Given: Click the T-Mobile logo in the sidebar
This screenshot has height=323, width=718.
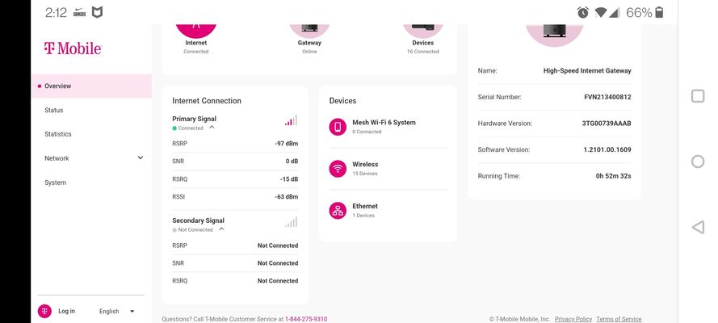Looking at the screenshot, I should point(73,48).
